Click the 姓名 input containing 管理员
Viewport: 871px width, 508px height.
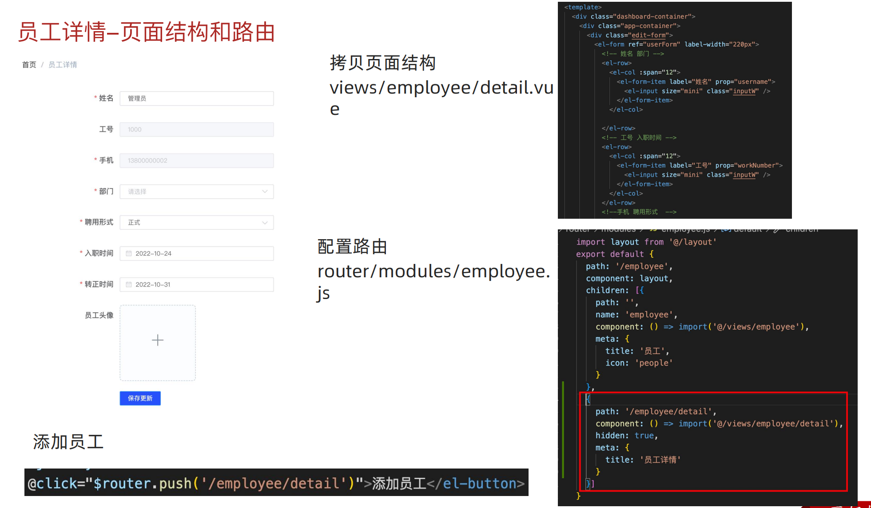pos(196,98)
